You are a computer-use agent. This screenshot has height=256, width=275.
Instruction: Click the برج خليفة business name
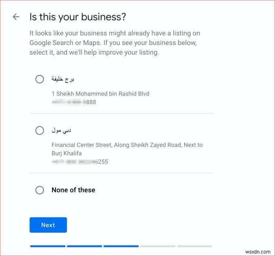[63, 79]
